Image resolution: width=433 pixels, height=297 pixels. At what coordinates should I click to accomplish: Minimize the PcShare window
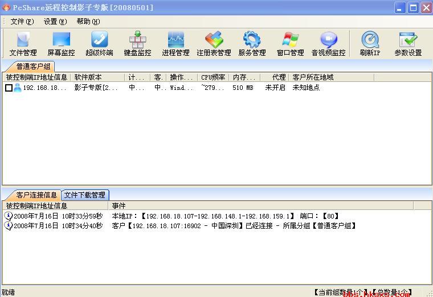click(x=399, y=7)
